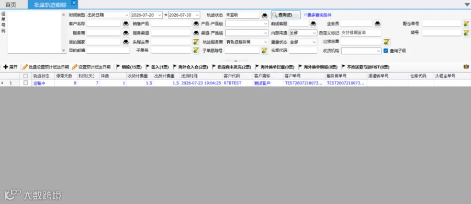Image resolution: width=471 pixels, height=204 pixels.
Task: Click 供应商未发完(2票) flag button
Action: click(231, 67)
